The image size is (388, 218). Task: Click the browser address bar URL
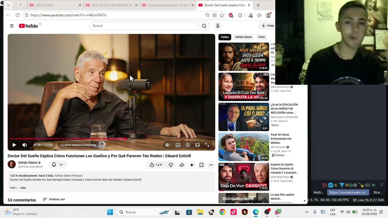(68, 15)
